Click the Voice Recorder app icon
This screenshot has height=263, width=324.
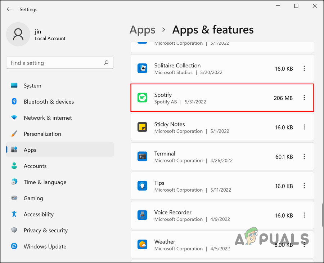[x=142, y=215]
